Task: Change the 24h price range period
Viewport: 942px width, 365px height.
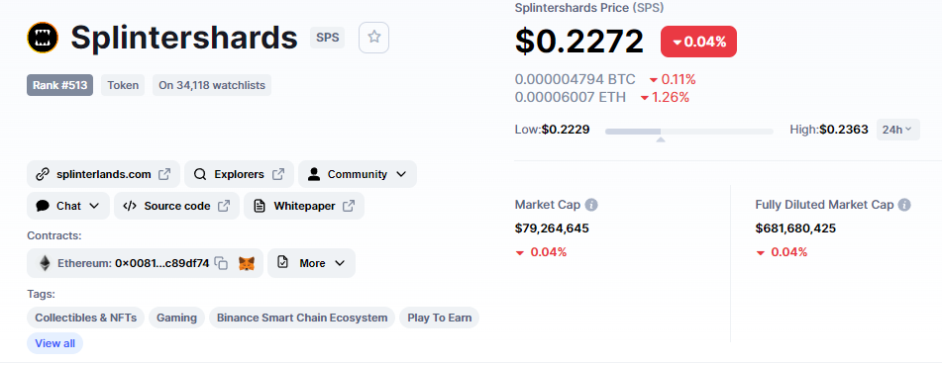Action: click(897, 129)
